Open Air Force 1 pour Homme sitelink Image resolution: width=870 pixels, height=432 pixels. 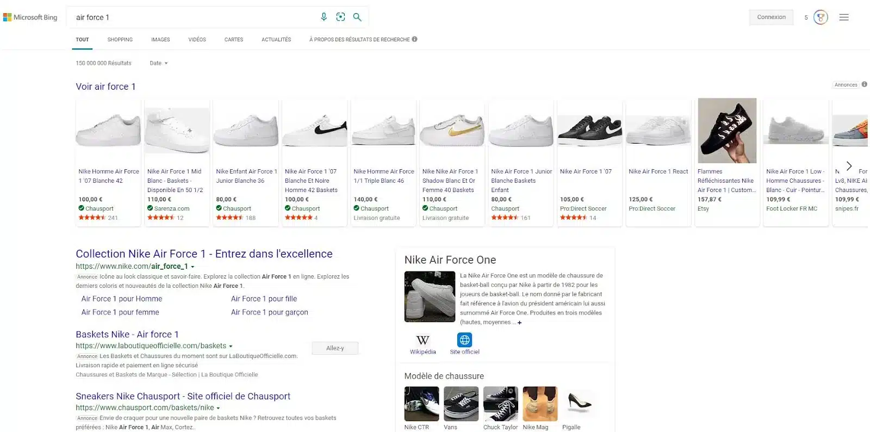click(x=122, y=299)
